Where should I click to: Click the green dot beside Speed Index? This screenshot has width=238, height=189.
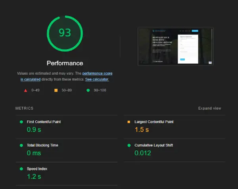point(21,169)
